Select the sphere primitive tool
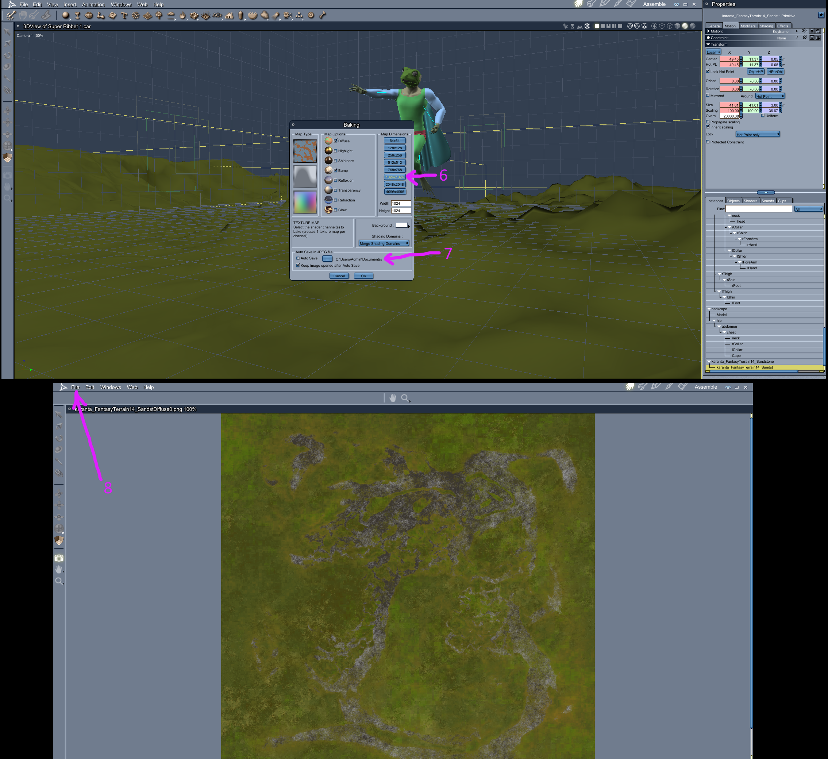This screenshot has height=759, width=828. coord(65,15)
